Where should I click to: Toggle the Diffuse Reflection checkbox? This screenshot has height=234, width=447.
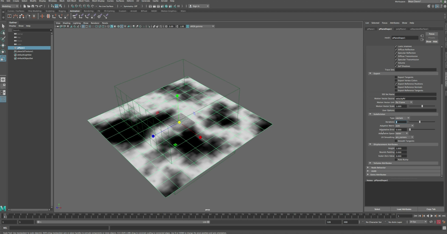(x=396, y=50)
